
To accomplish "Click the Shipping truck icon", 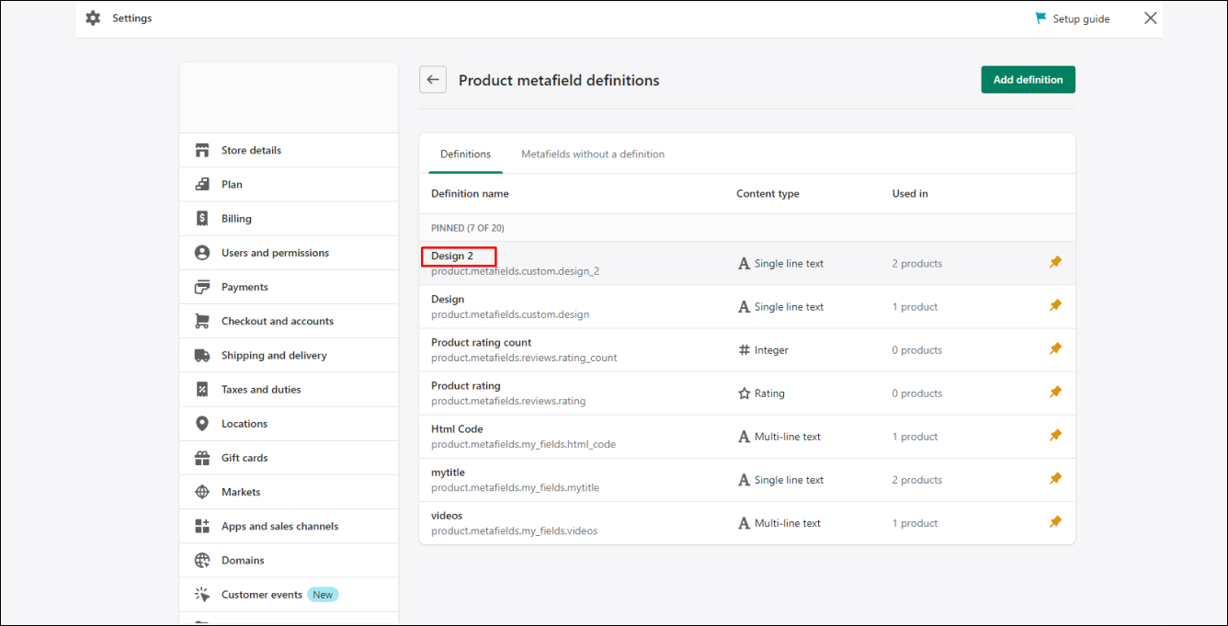I will [202, 356].
